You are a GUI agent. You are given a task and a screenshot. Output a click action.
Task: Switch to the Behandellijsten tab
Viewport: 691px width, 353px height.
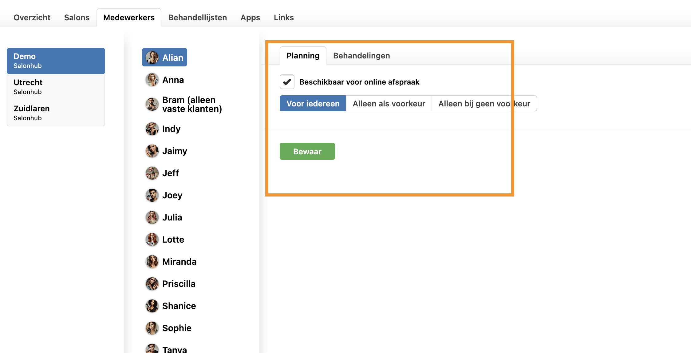pyautogui.click(x=198, y=18)
